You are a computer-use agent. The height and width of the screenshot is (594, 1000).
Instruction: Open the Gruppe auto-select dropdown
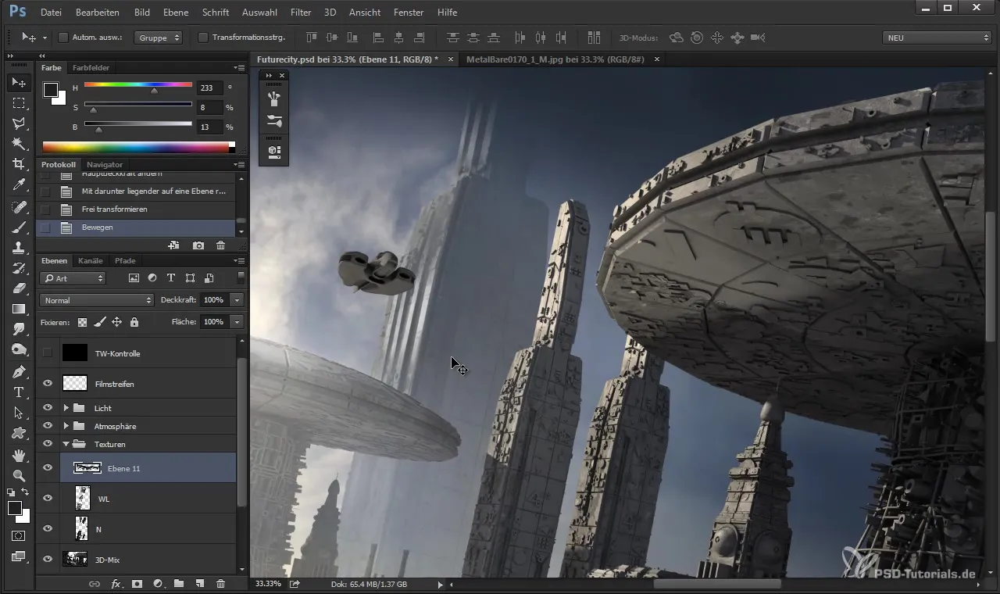pyautogui.click(x=158, y=38)
